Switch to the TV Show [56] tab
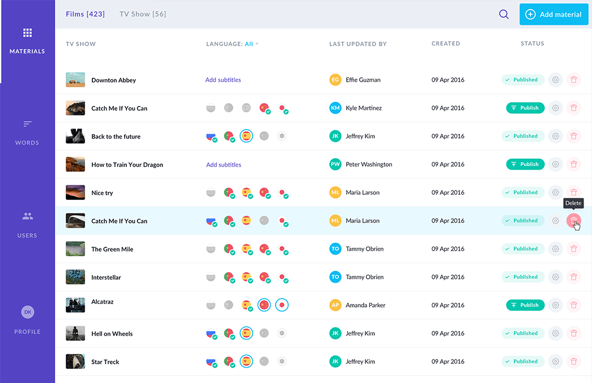The height and width of the screenshot is (383, 592). pos(143,14)
